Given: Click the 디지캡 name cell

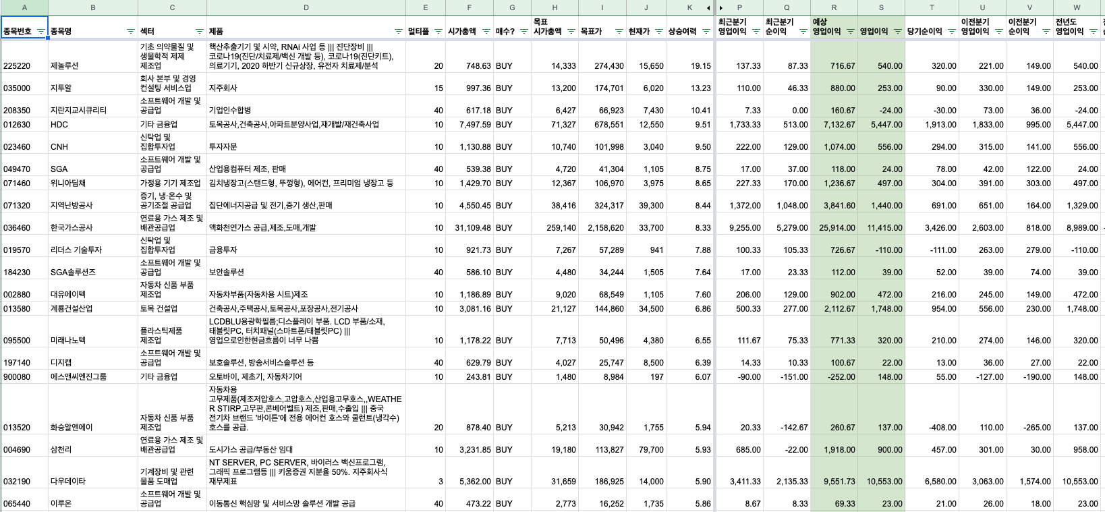Looking at the screenshot, I should point(93,358).
